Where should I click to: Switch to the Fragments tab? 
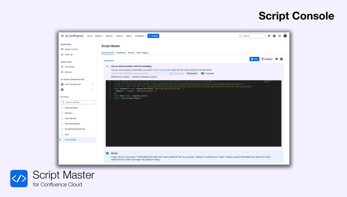click(121, 53)
